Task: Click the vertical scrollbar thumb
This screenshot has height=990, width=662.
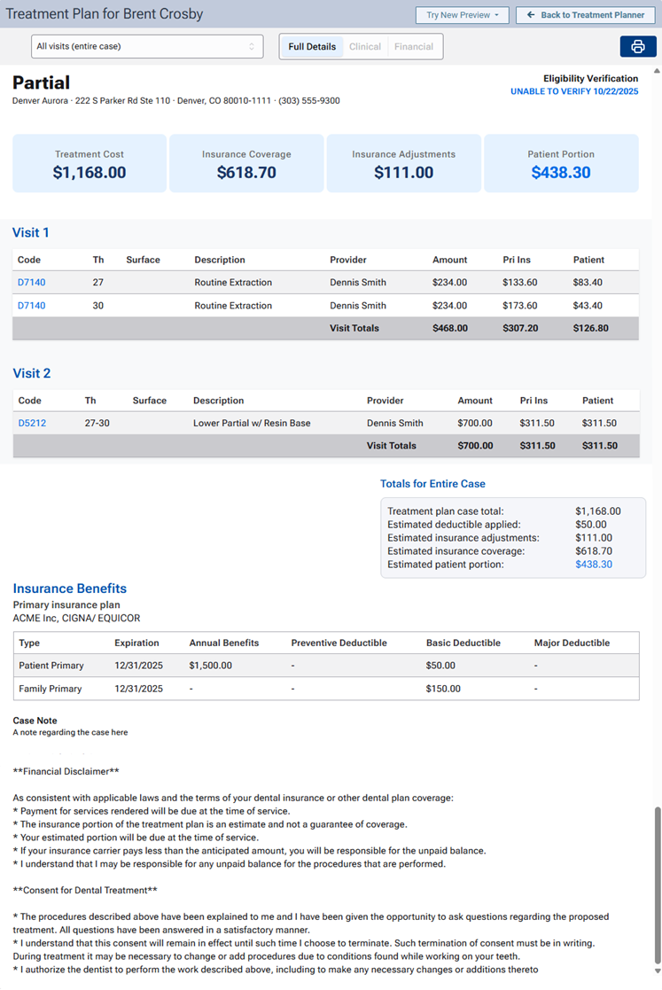Action: (656, 886)
